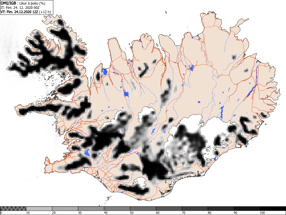Click the initial time line 'IT: Fim. 24. 12. 2020 00Z'
The height and width of the screenshot is (215, 286).
(20, 8)
